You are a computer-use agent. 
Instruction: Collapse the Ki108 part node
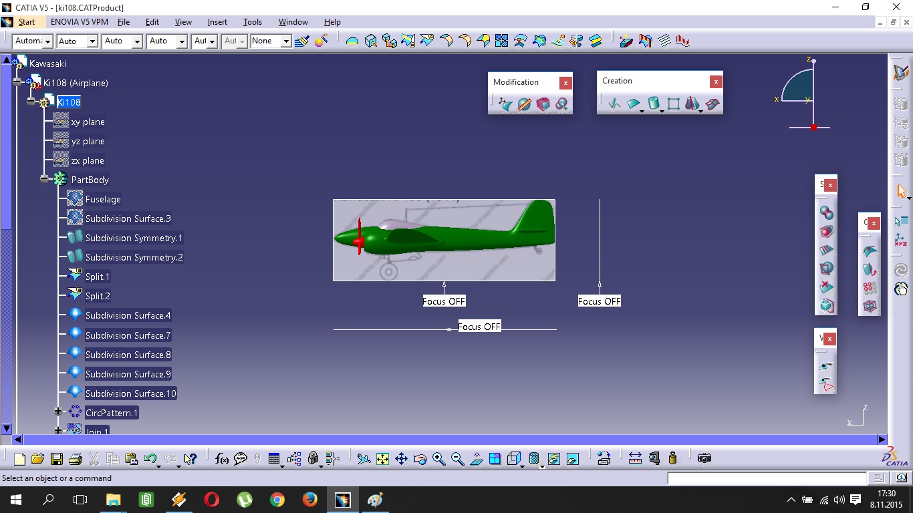tap(31, 101)
